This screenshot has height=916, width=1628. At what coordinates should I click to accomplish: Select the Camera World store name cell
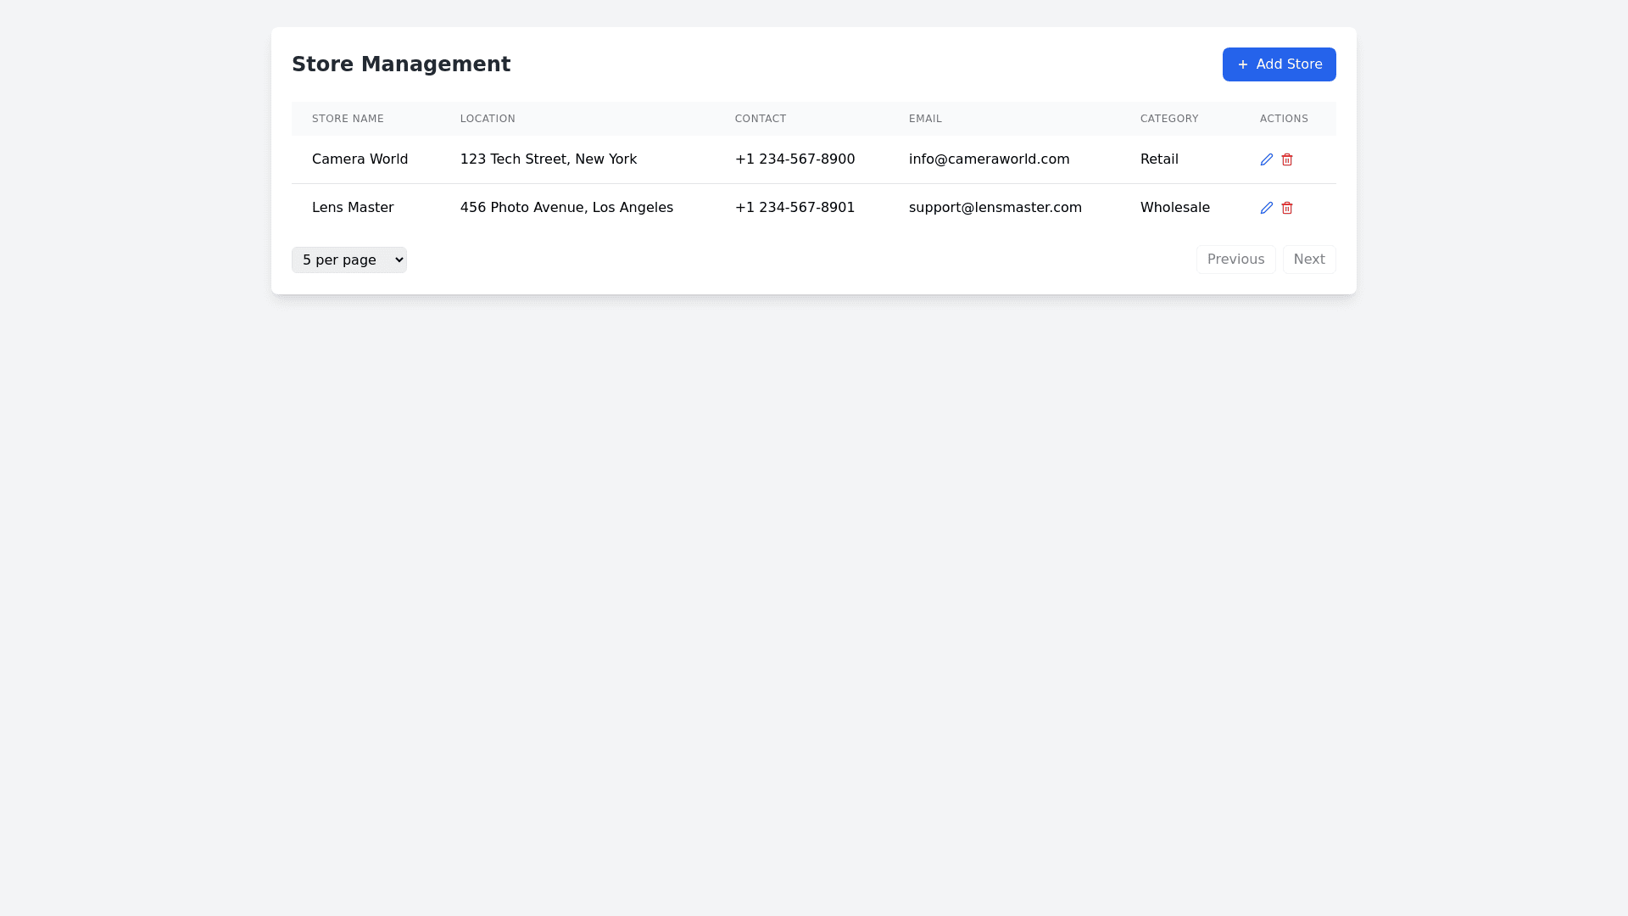(x=360, y=159)
